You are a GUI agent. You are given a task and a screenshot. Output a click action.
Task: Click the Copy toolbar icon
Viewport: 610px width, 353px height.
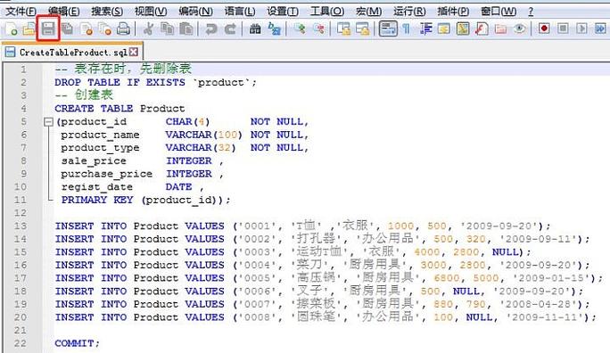pos(168,29)
